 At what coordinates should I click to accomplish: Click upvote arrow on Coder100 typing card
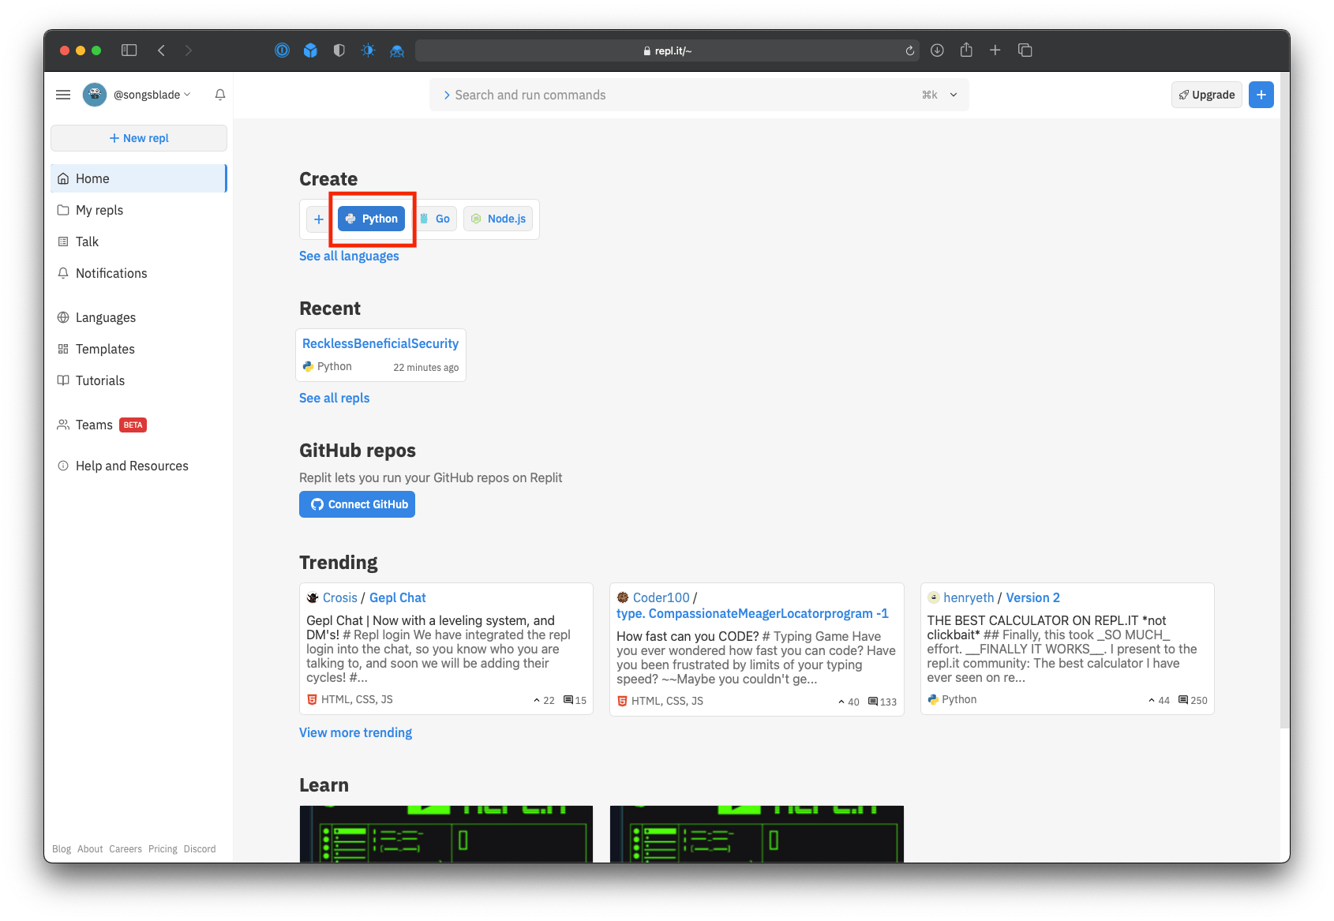(x=841, y=702)
